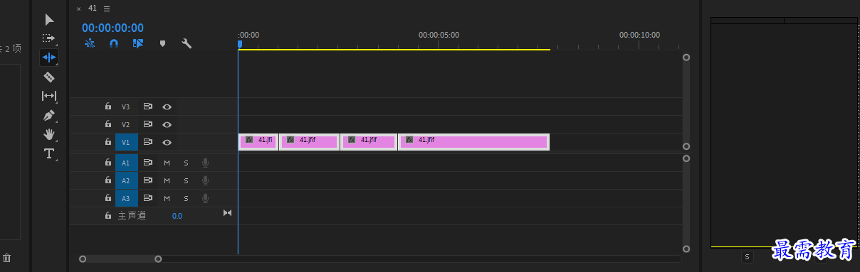Add a marker with marker icon
Screen dimensions: 860x272
[x=162, y=43]
